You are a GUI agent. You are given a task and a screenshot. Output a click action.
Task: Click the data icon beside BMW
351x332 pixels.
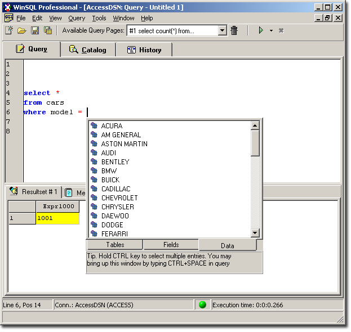pos(94,171)
